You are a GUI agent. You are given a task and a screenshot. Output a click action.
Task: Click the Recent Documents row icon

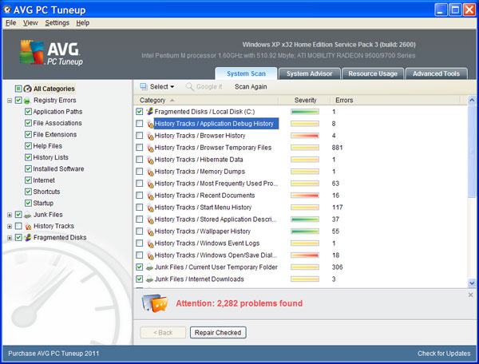[x=150, y=196]
